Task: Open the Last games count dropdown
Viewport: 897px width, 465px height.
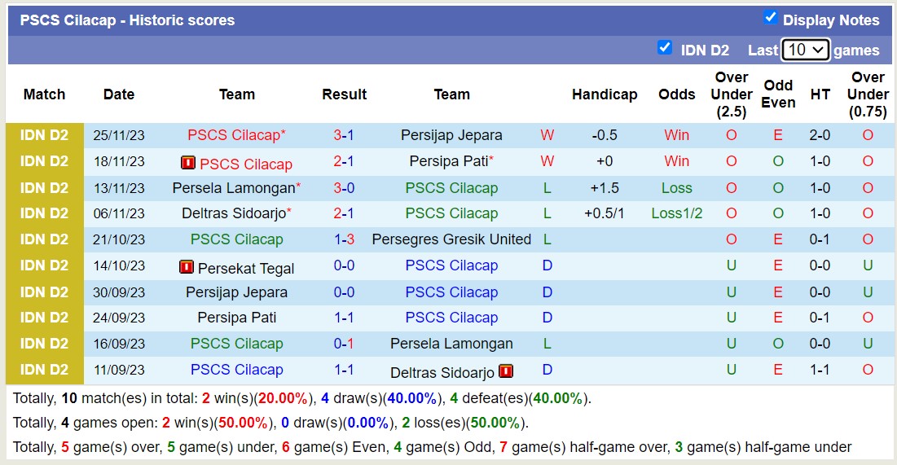Action: (x=805, y=50)
